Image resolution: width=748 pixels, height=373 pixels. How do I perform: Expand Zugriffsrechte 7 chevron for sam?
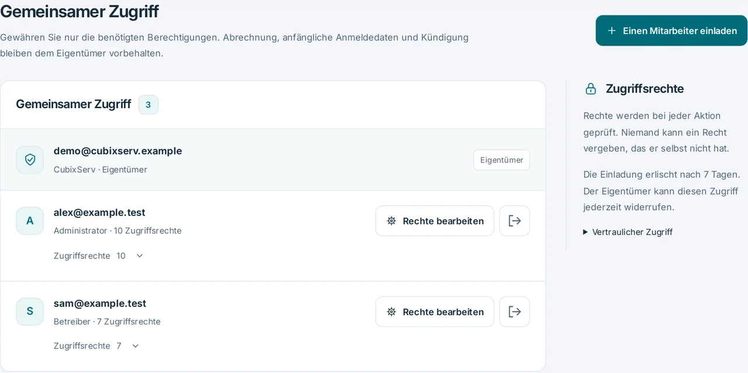coord(136,346)
